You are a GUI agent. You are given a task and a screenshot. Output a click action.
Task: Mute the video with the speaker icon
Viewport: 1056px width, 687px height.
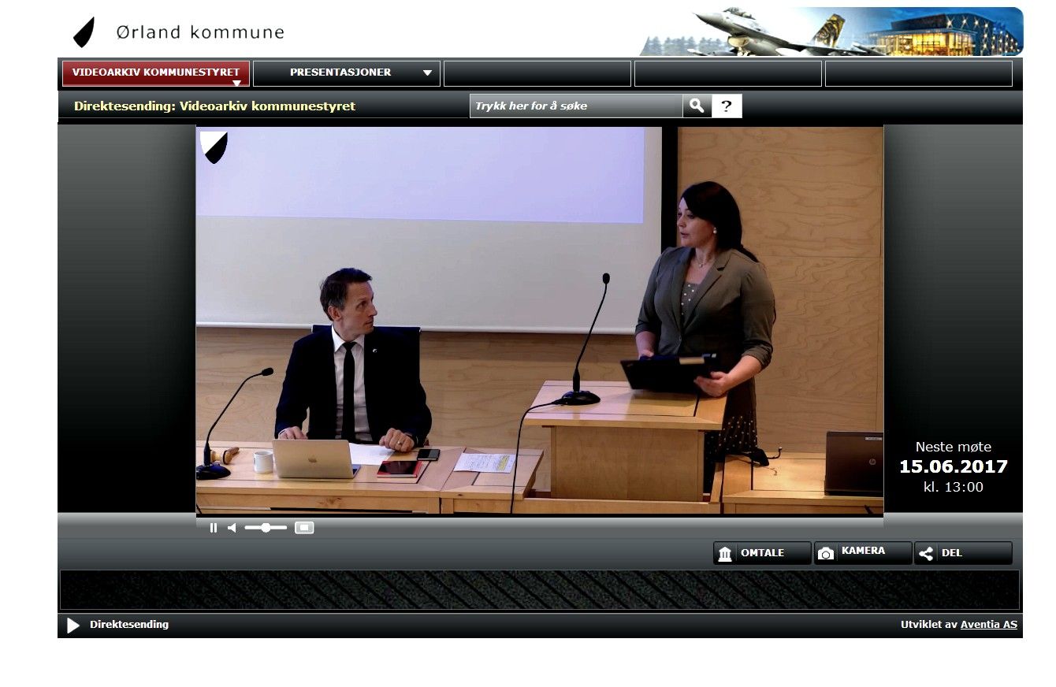coord(232,528)
